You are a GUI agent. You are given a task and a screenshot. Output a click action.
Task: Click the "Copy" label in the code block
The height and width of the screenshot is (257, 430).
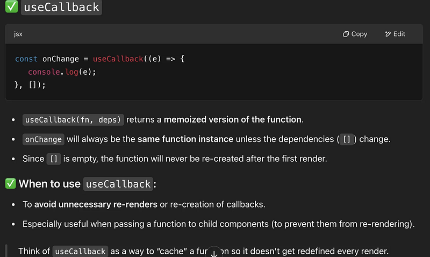[359, 34]
